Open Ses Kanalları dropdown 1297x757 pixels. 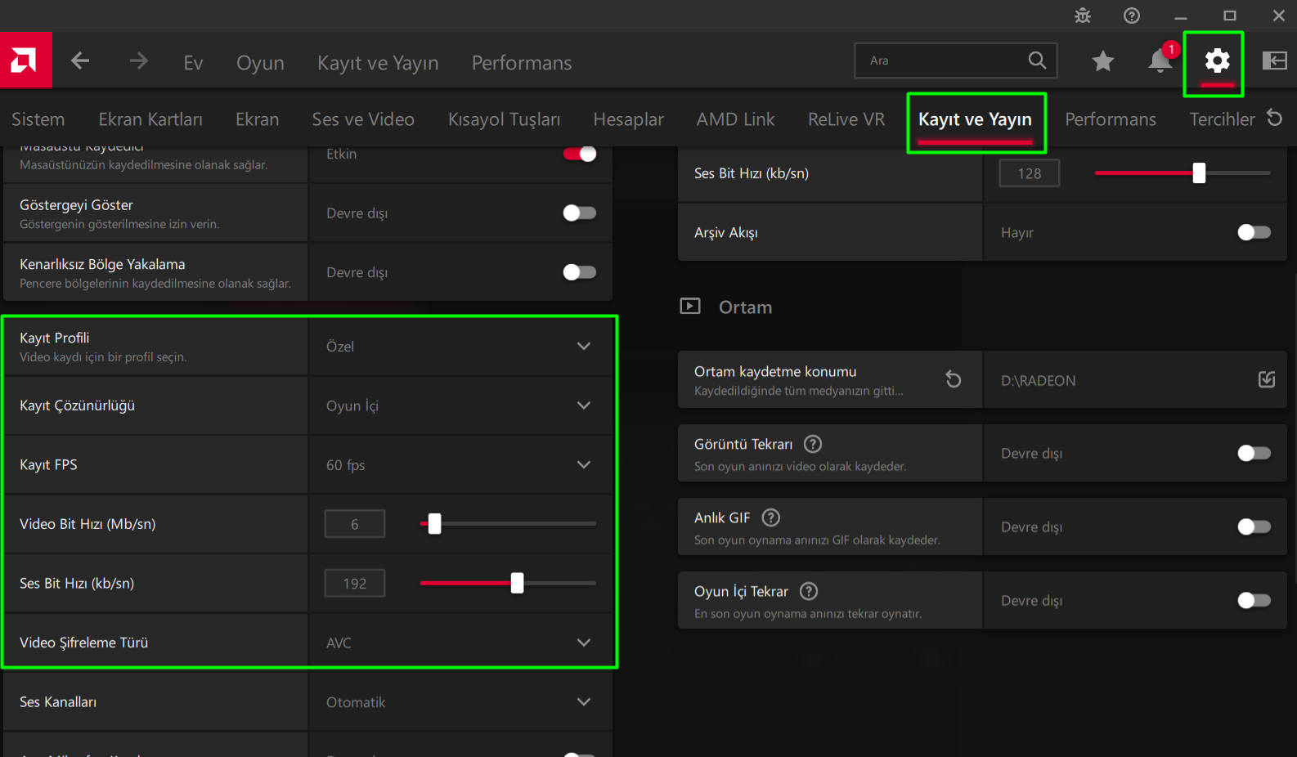[460, 701]
